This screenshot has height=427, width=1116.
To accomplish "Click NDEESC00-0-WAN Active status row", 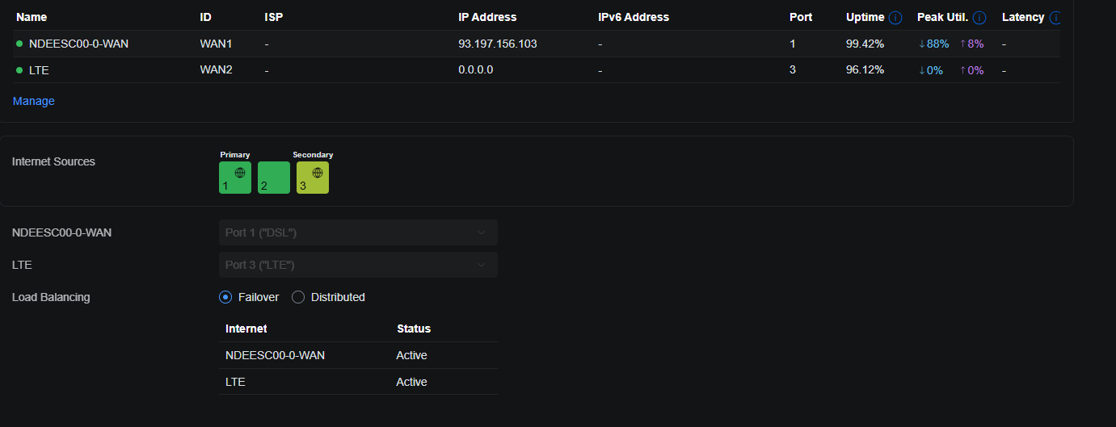I will (358, 355).
